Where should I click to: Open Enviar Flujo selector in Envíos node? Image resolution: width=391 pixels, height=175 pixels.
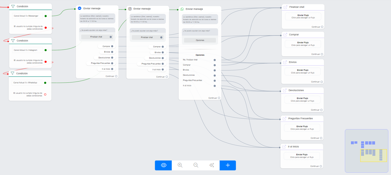[302, 71]
